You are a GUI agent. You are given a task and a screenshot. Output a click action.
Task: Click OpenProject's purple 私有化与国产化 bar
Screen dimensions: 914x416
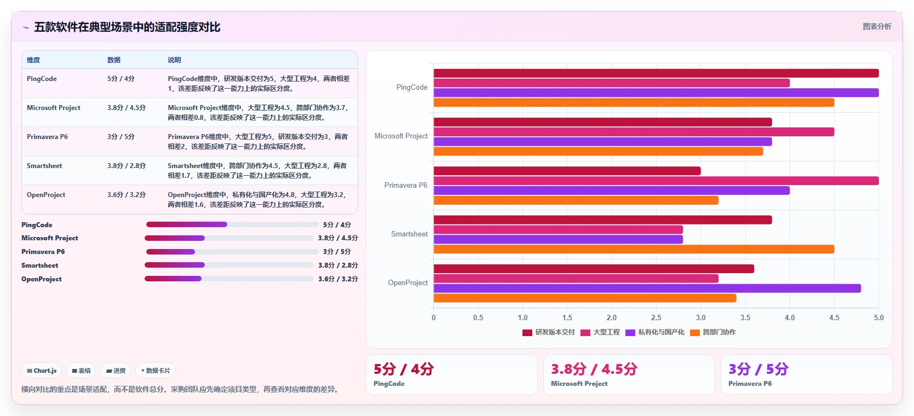647,288
